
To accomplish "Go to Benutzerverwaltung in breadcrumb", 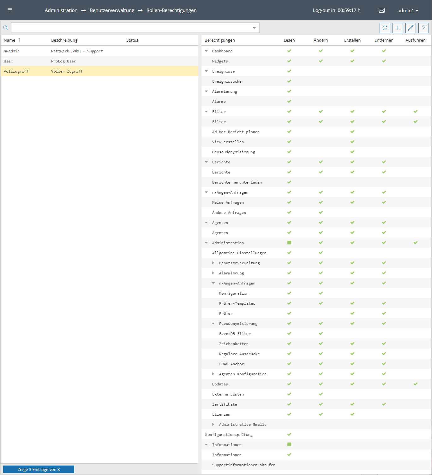I will tap(112, 10).
